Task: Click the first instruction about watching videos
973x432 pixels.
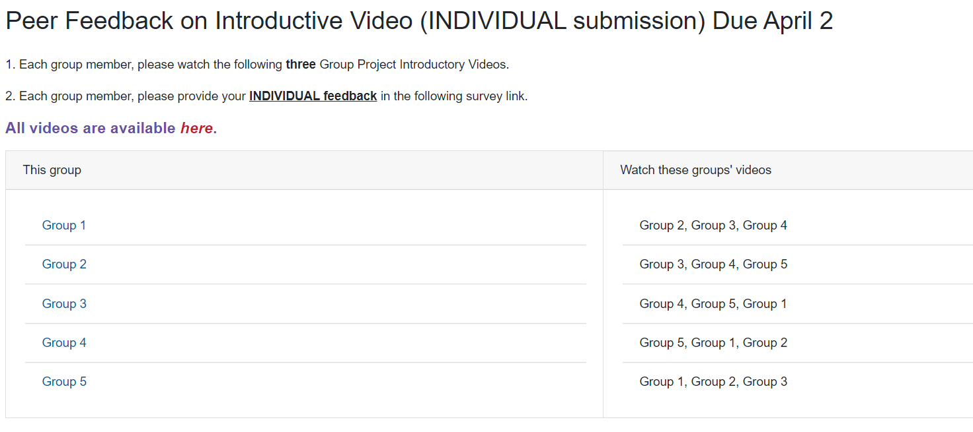Action: [x=257, y=65]
